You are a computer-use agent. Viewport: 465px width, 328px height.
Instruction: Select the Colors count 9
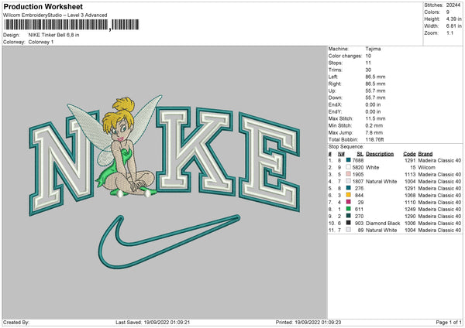448,12
